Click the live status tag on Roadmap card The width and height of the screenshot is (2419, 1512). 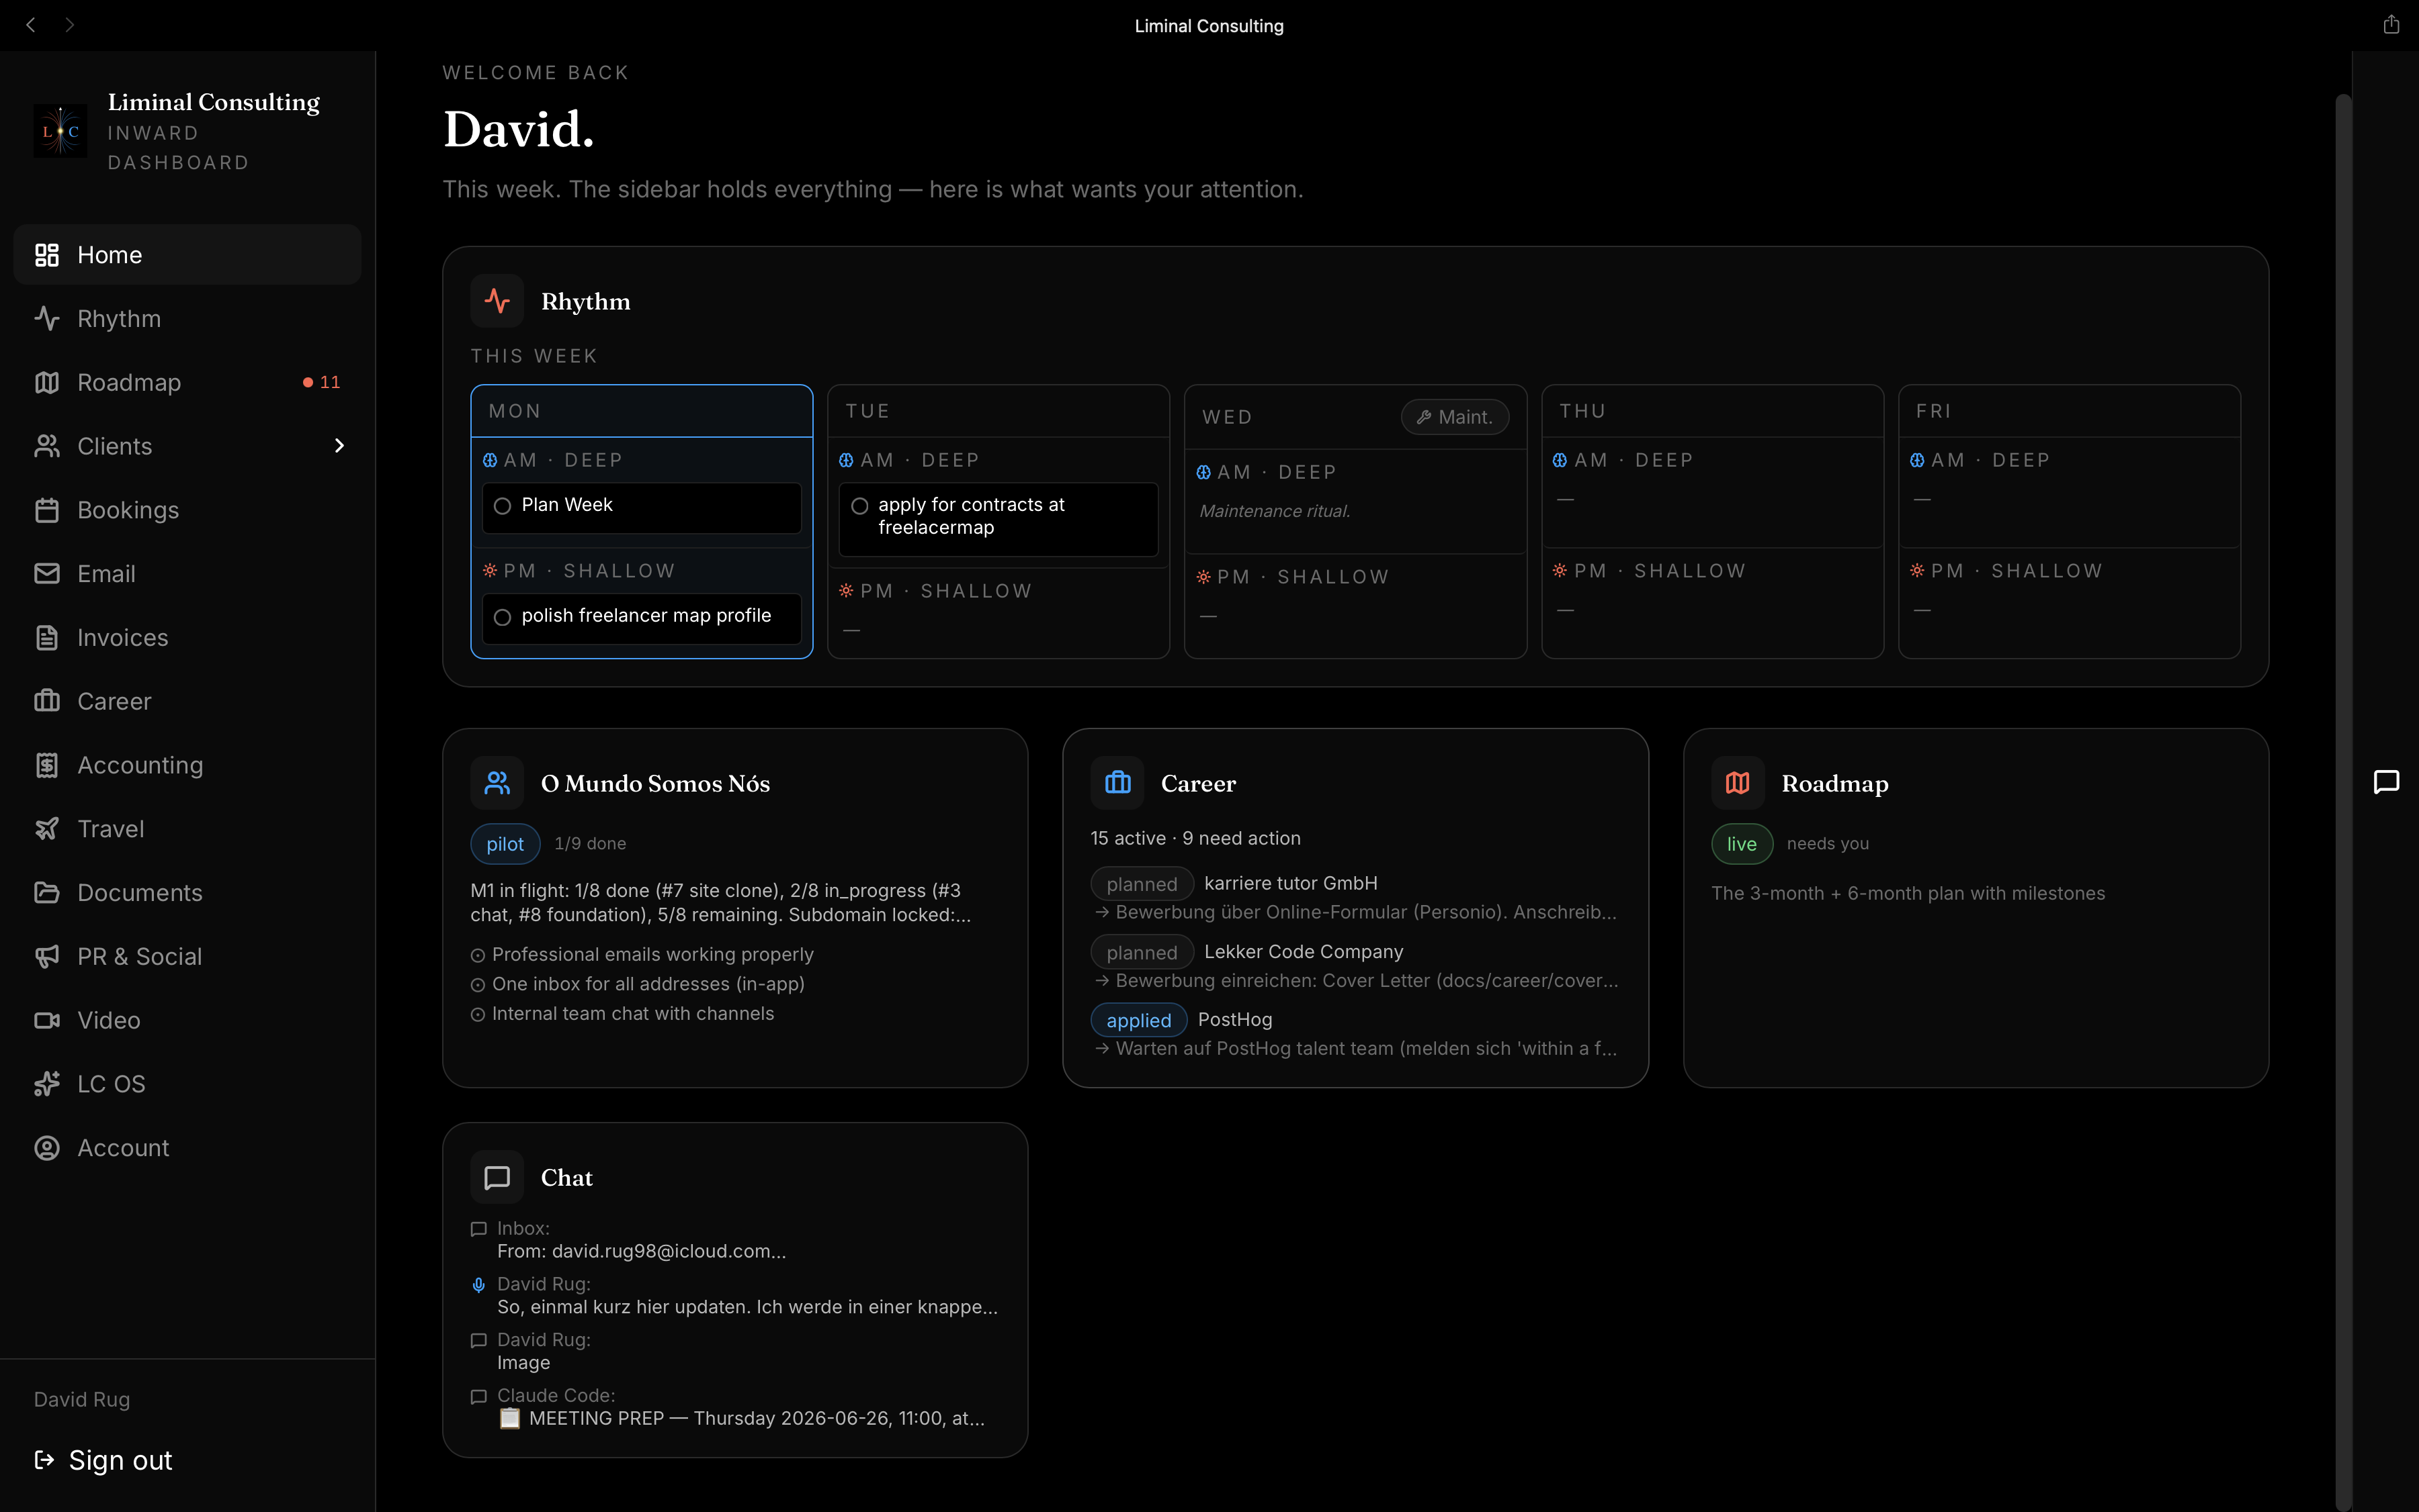[1742, 844]
